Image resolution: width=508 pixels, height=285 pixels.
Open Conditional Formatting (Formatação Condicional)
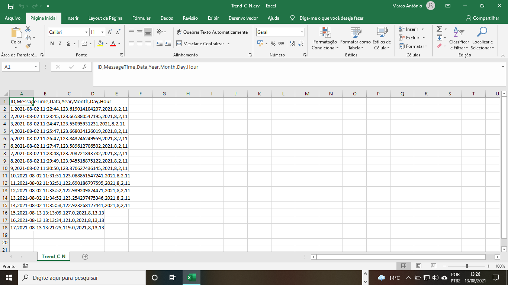pyautogui.click(x=325, y=39)
